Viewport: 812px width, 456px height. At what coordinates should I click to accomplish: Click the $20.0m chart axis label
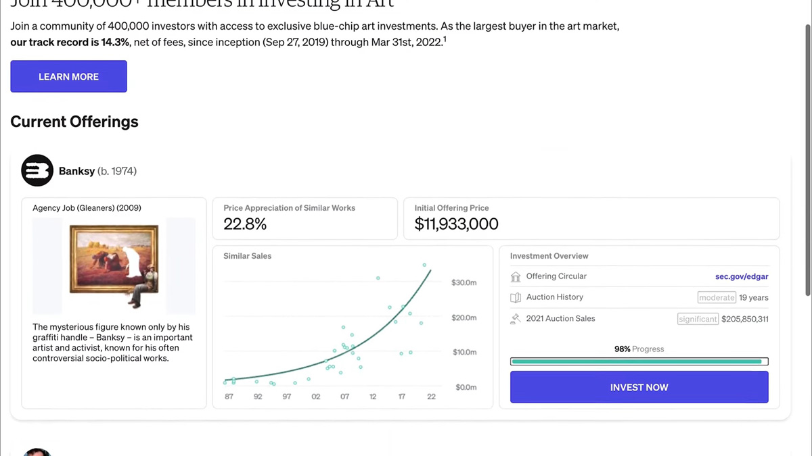pyautogui.click(x=464, y=318)
